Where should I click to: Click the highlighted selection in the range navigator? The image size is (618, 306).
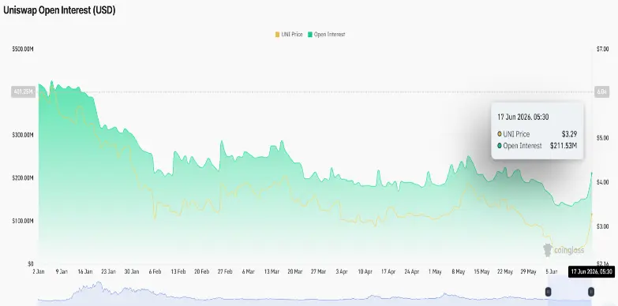pos(570,291)
